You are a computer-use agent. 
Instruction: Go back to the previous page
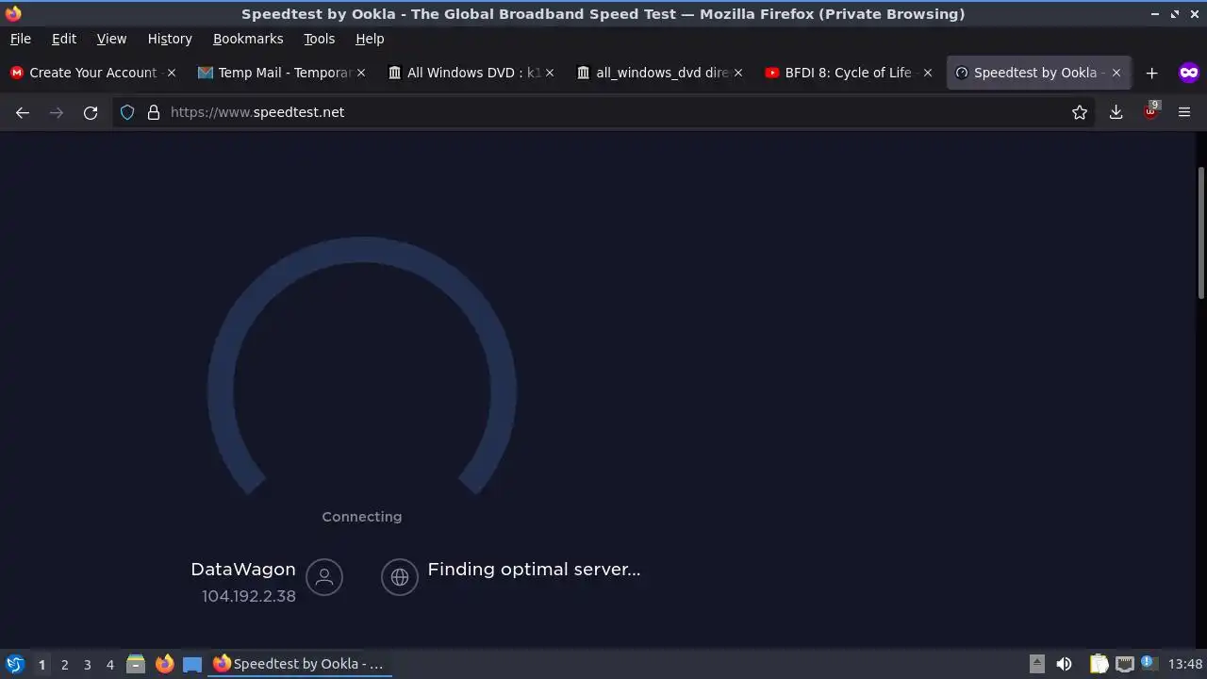coord(23,112)
